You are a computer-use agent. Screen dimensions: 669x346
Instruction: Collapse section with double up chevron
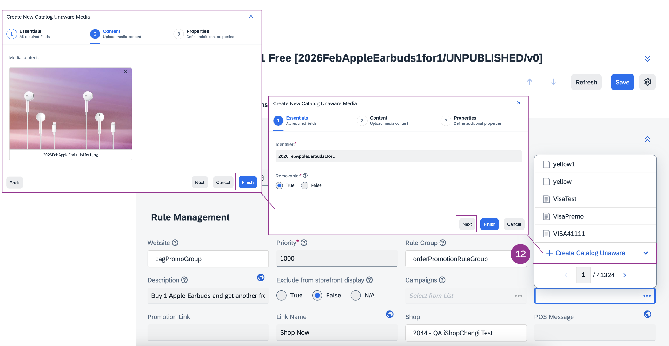[x=647, y=139]
